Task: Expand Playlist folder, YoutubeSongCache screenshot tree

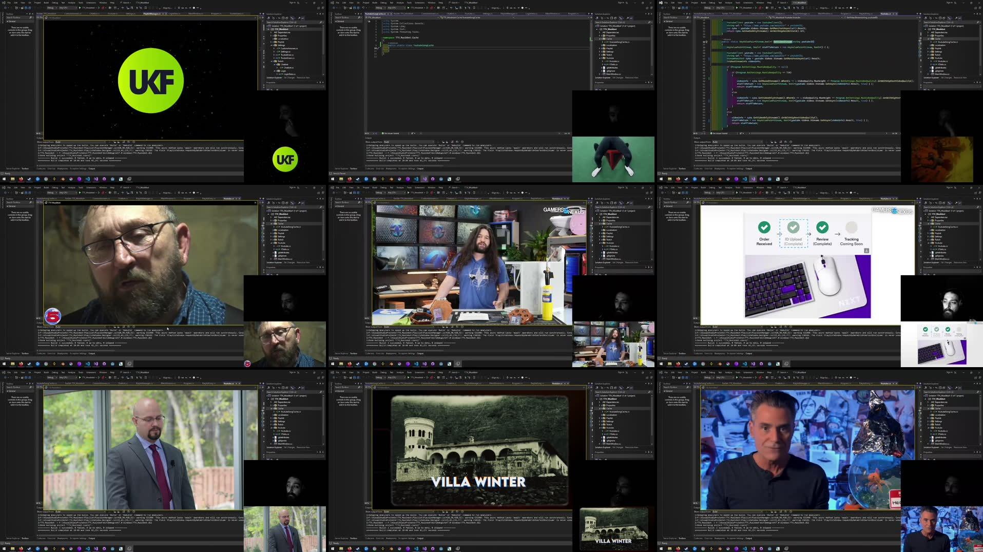Action: click(x=600, y=49)
